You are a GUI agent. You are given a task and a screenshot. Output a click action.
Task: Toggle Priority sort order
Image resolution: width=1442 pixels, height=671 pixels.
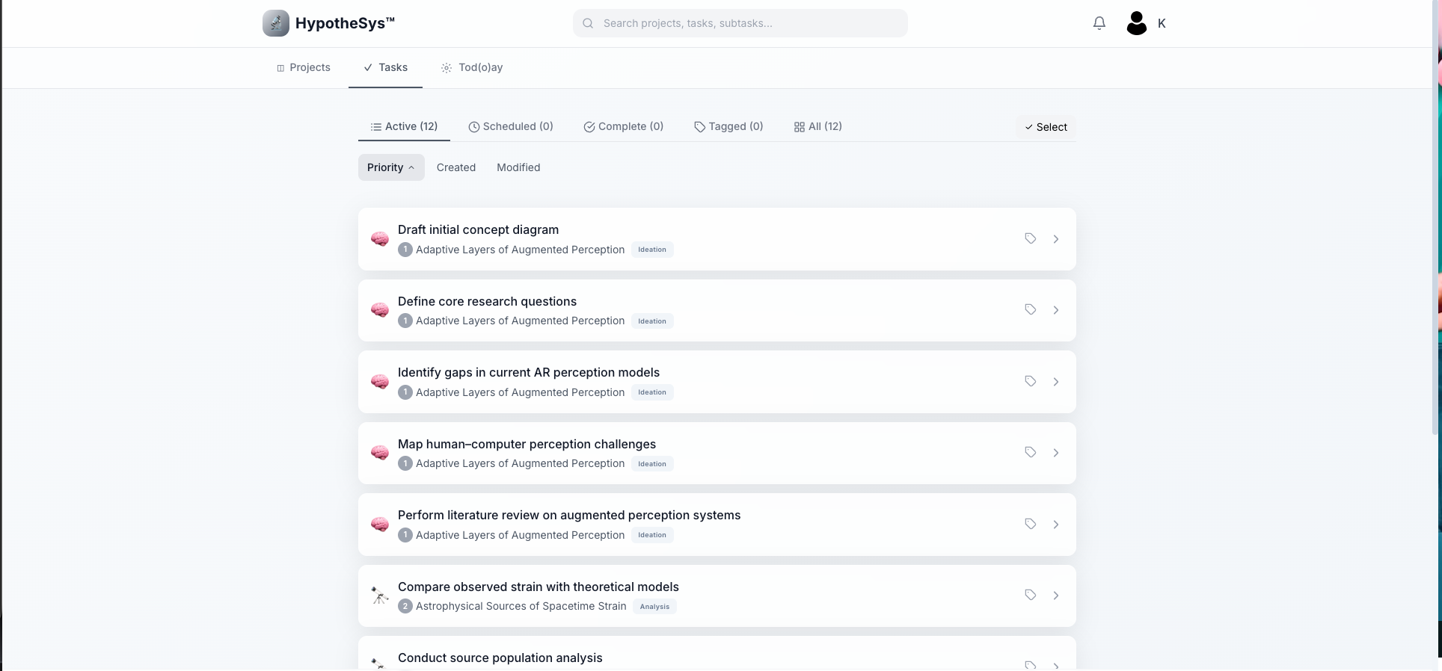click(x=391, y=167)
